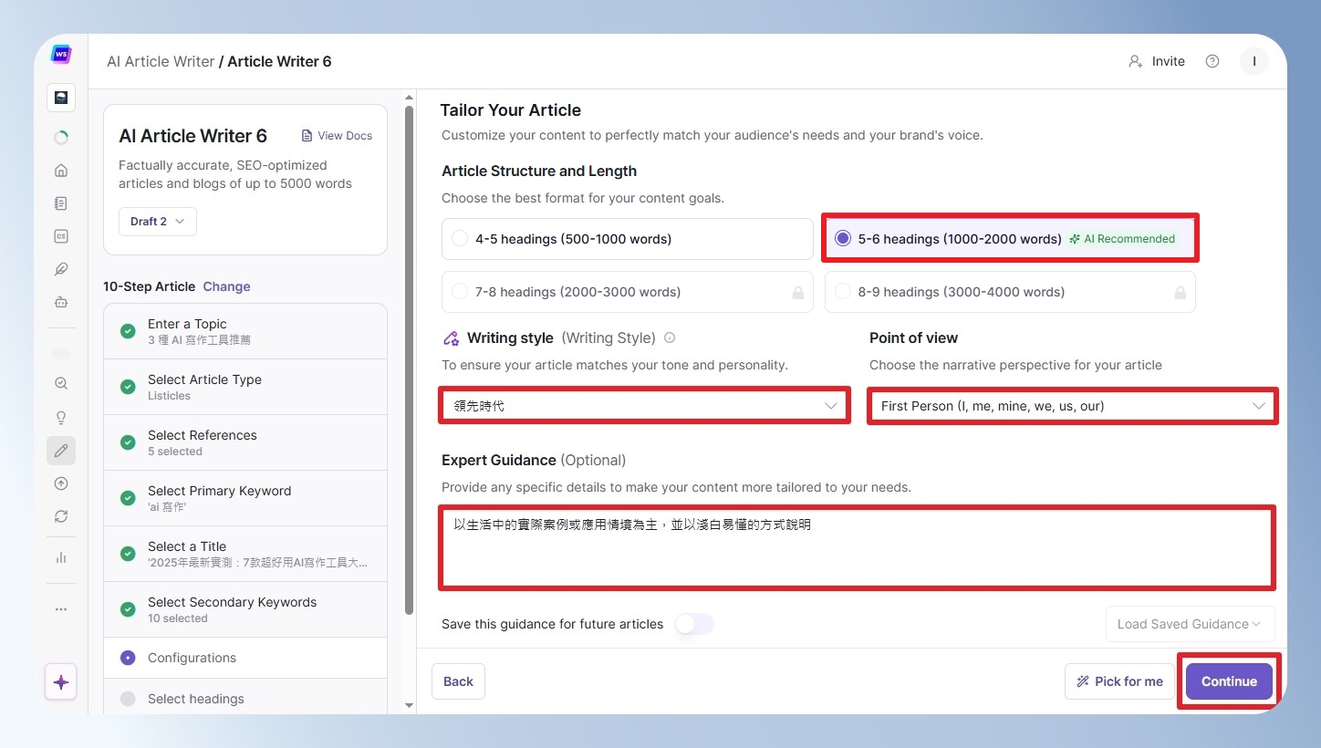Viewport: 1321px width, 748px height.
Task: Open the Load Saved Guidance dropdown
Action: pos(1191,624)
